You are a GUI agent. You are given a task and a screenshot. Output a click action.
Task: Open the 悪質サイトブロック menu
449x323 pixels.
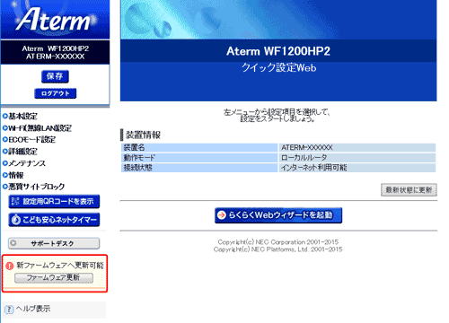coord(36,187)
